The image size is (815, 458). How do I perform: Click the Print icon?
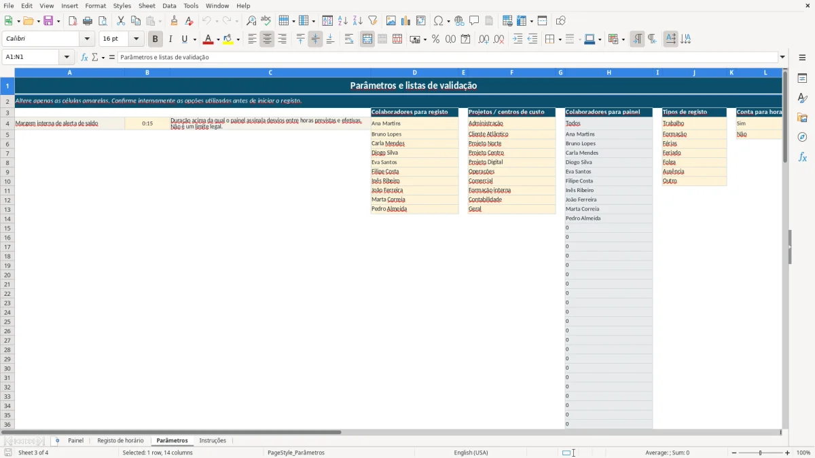click(88, 21)
